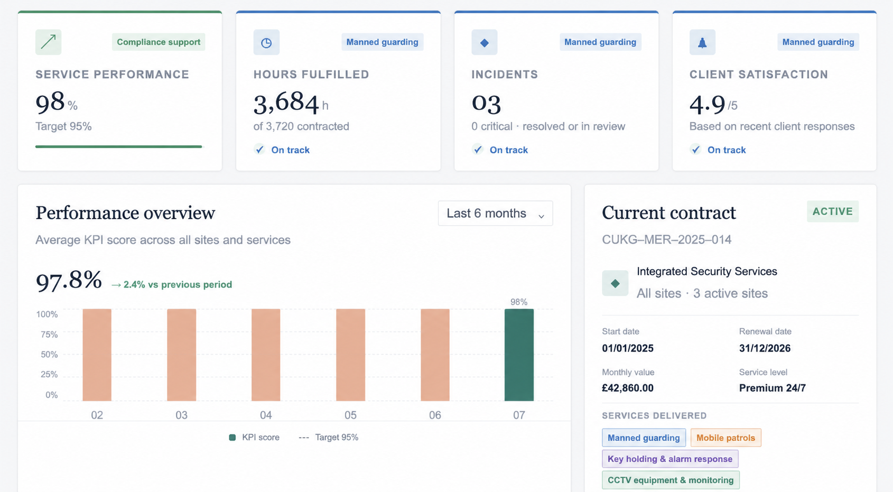Open the Last 6 months dropdown

pos(495,213)
